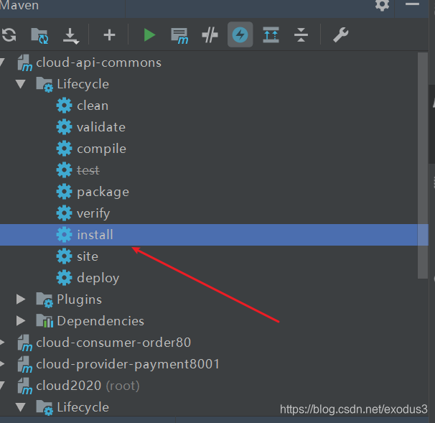The height and width of the screenshot is (423, 435).
Task: Click Maven module icon of cloud-provider-payment8001
Action: tap(25, 364)
